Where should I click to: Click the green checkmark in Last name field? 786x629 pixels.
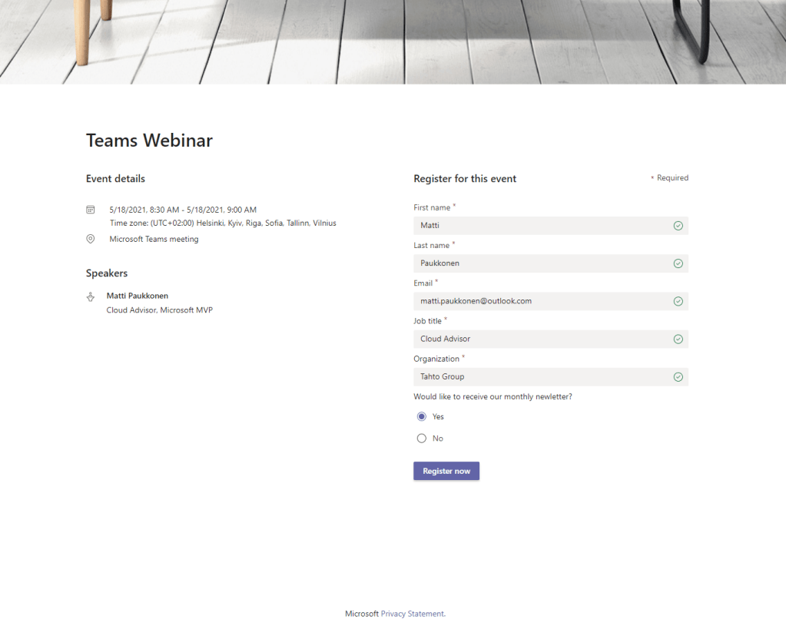(x=678, y=263)
